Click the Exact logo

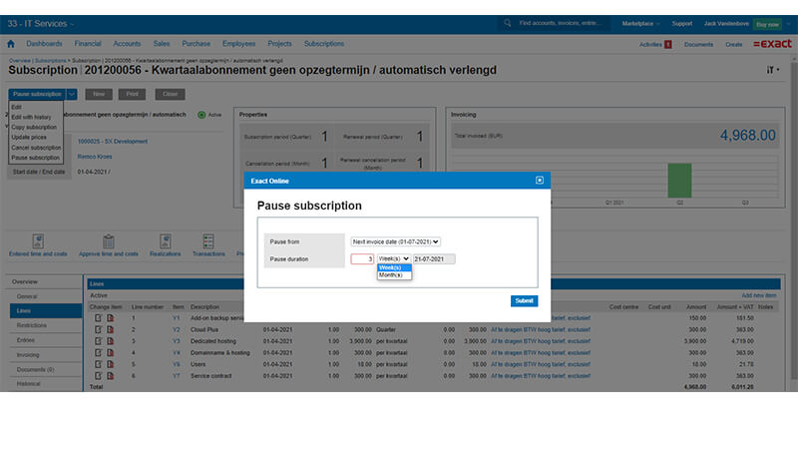click(x=772, y=44)
